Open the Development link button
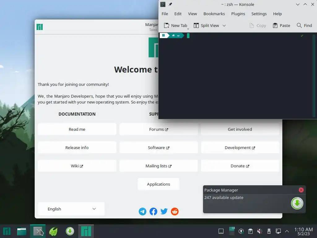317x238 pixels. tap(240, 148)
